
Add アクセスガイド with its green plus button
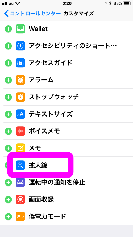tap(8, 63)
